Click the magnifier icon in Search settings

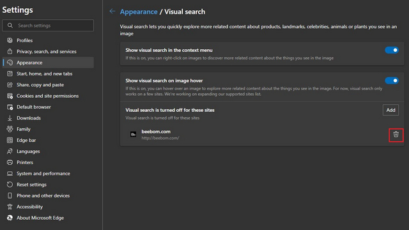tap(10, 26)
